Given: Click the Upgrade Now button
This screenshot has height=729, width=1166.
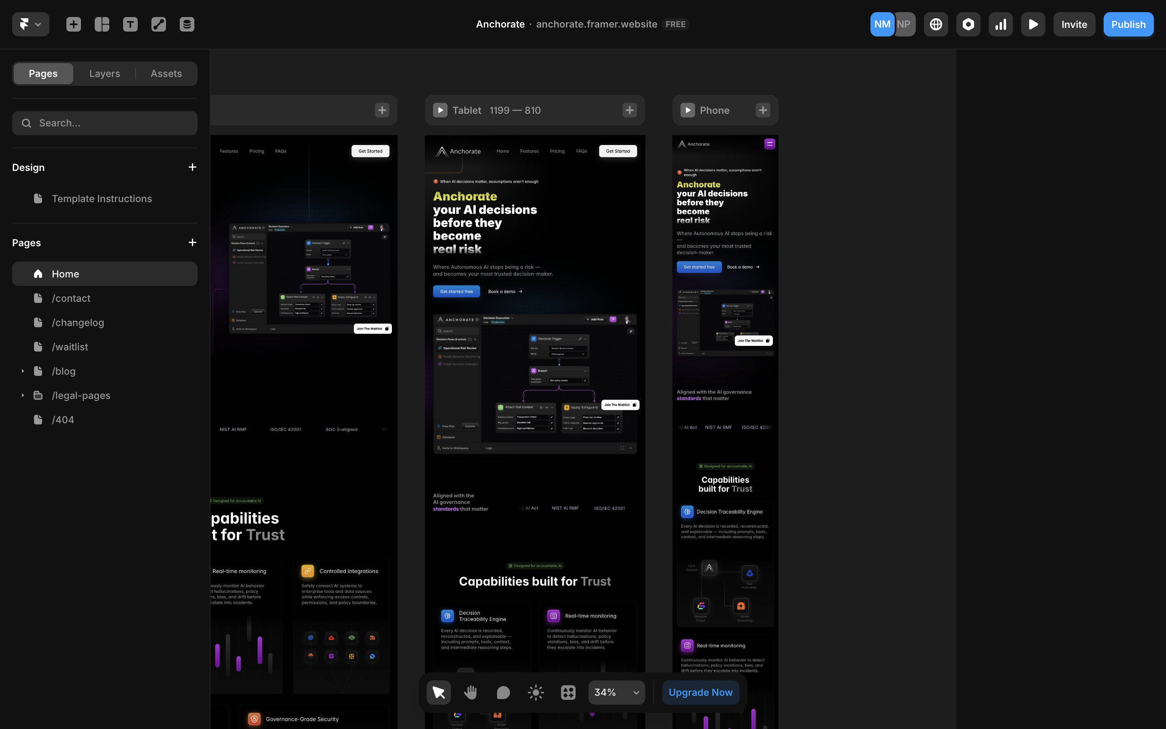Looking at the screenshot, I should point(700,693).
